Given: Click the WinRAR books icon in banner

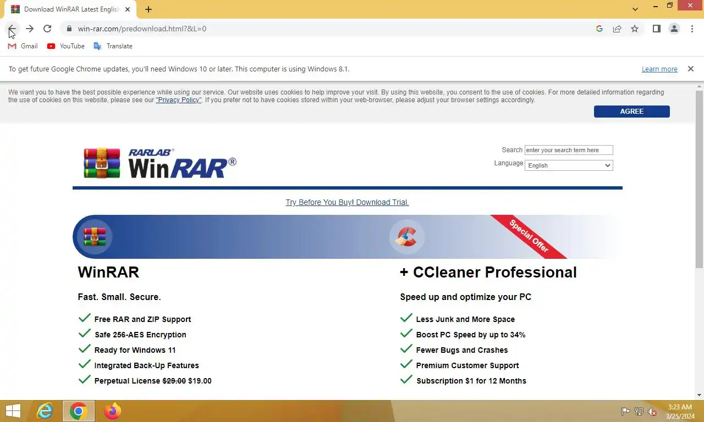Looking at the screenshot, I should point(95,237).
